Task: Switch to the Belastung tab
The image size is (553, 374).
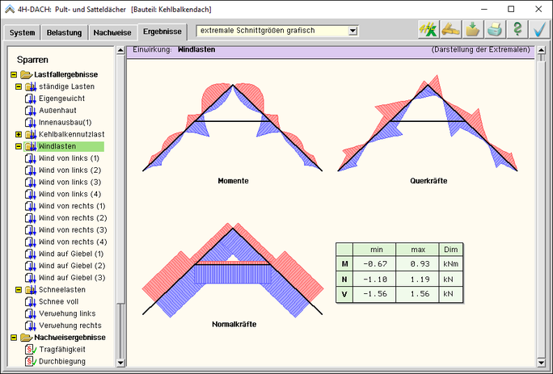Action: click(65, 33)
